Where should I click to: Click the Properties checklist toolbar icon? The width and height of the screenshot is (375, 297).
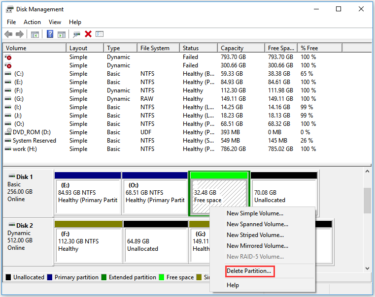point(100,34)
